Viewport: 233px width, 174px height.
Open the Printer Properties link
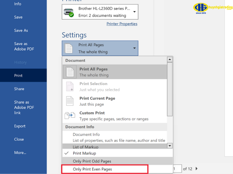tap(122, 24)
